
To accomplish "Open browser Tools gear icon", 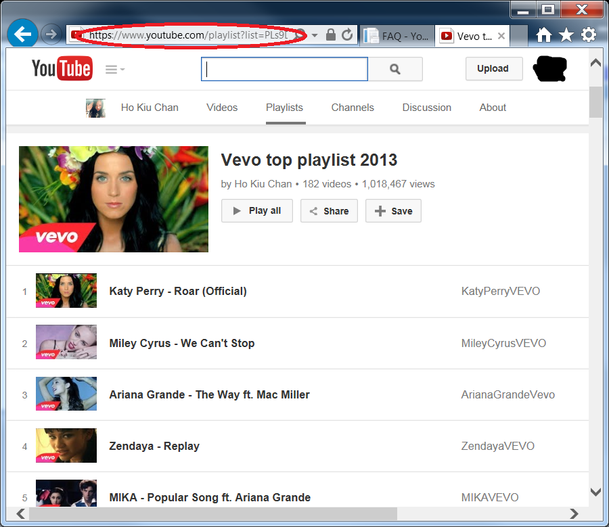I will [589, 35].
